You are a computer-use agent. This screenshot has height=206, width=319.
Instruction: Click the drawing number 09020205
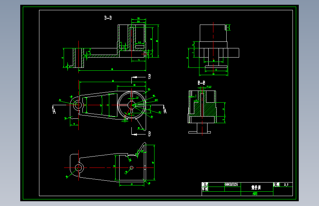point(231,184)
